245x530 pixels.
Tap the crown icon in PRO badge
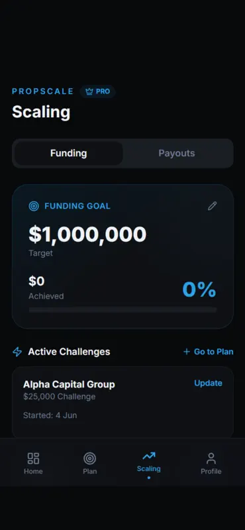tap(89, 91)
